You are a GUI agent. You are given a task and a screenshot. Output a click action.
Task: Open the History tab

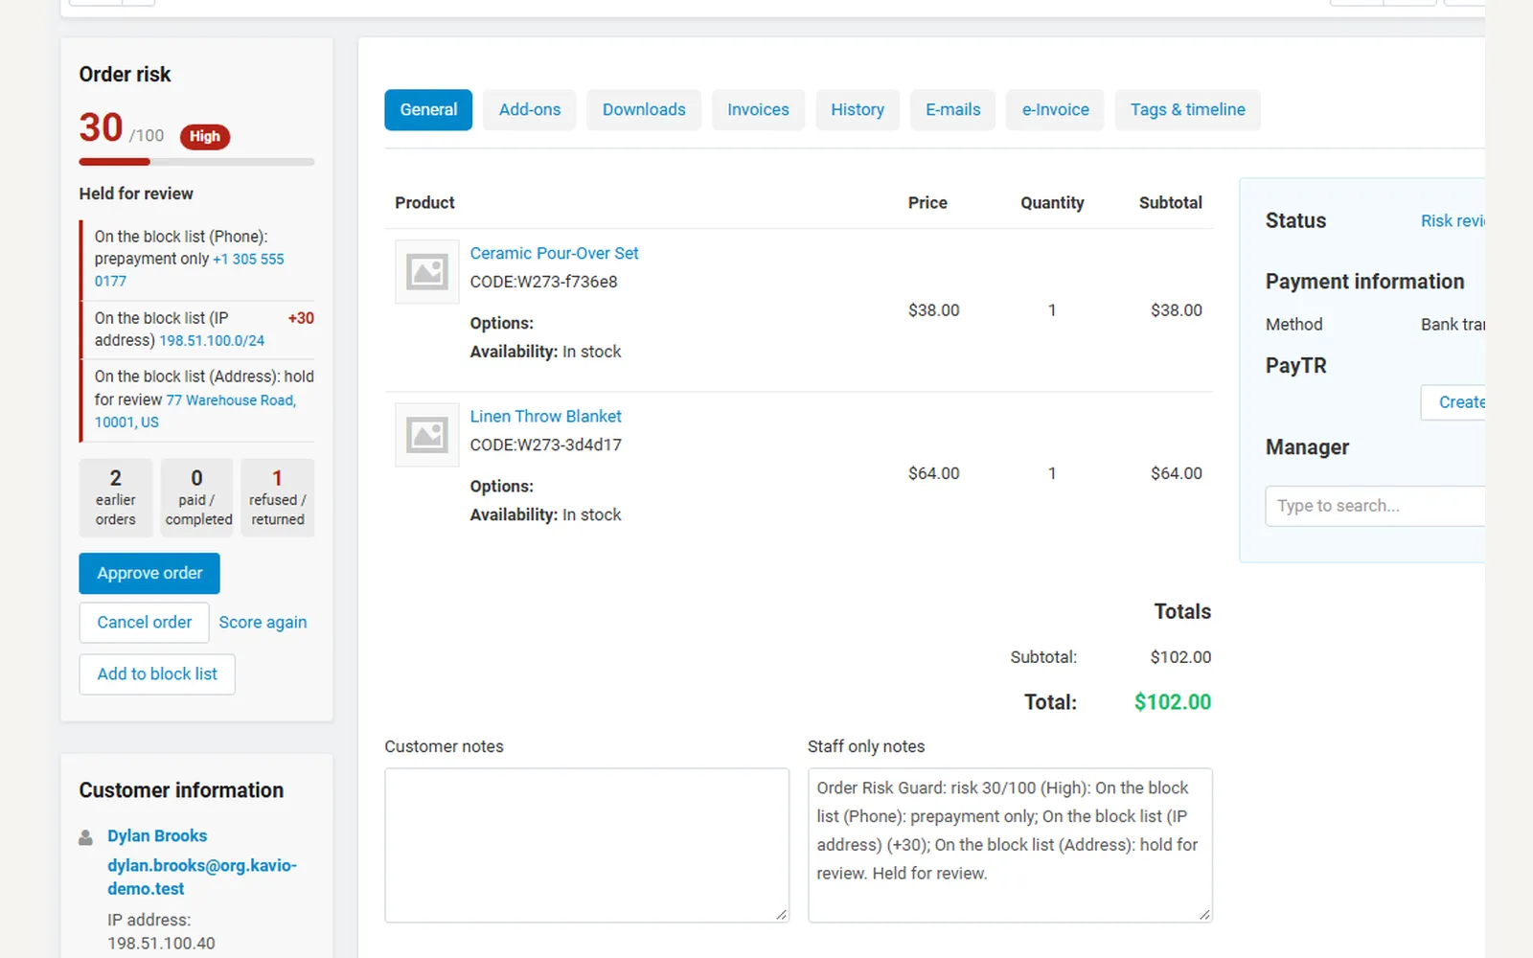coord(858,110)
